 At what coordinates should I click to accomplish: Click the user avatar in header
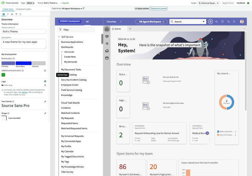click(x=242, y=22)
